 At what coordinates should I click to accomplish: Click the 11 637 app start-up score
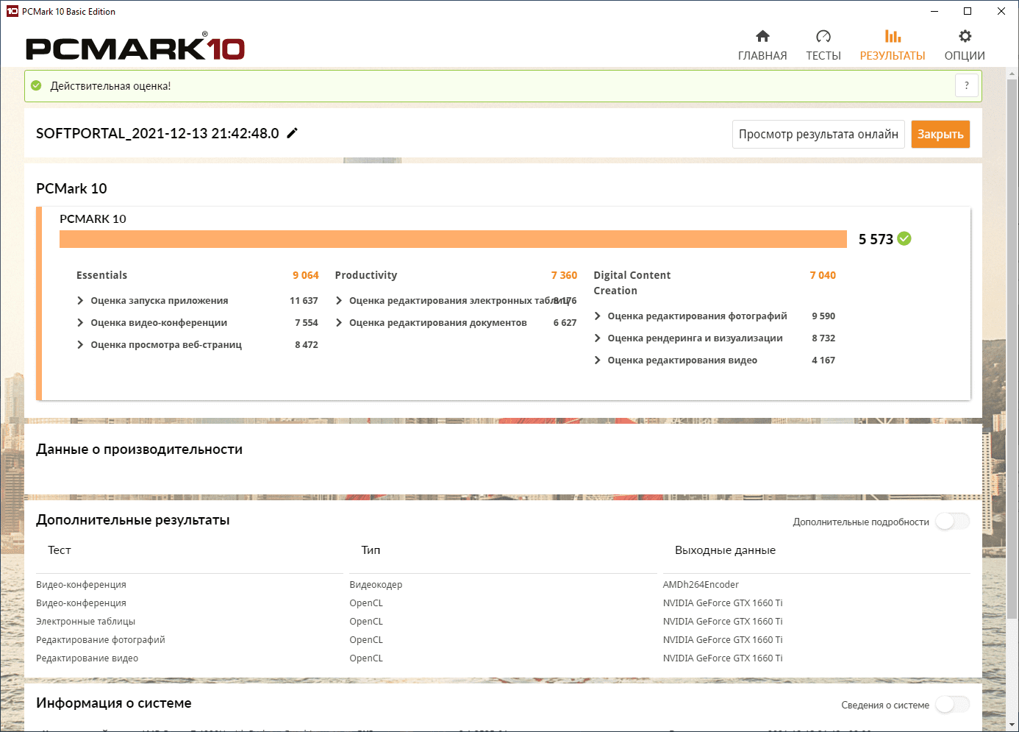[x=304, y=301]
